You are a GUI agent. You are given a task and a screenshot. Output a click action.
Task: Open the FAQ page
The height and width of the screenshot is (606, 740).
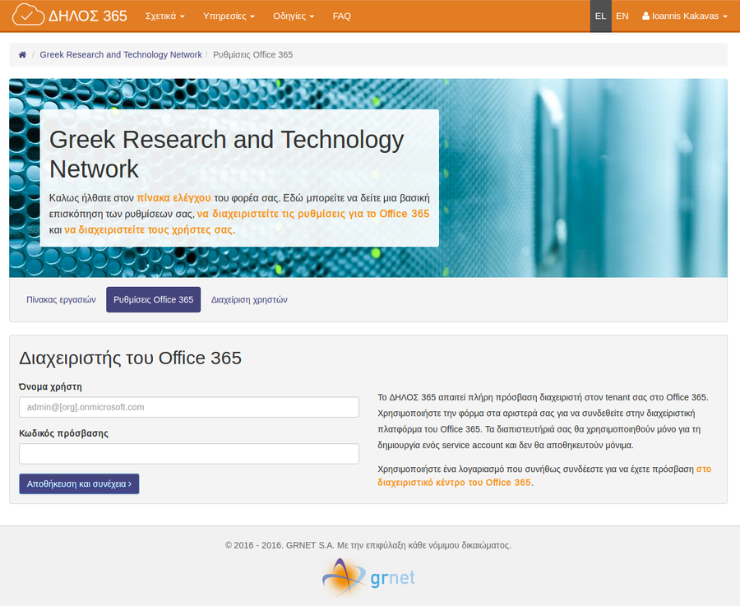coord(341,16)
